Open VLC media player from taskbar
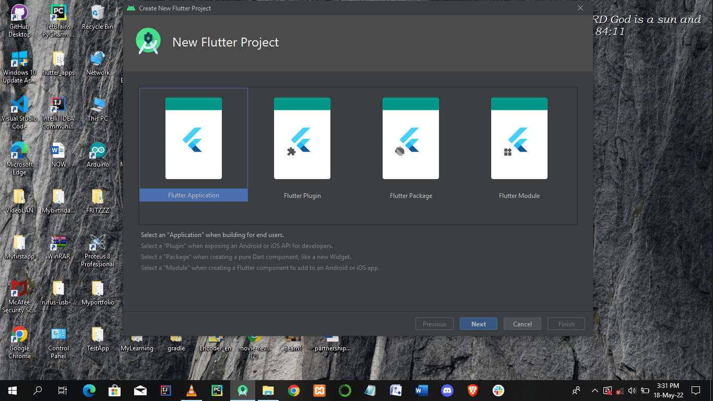 click(192, 390)
